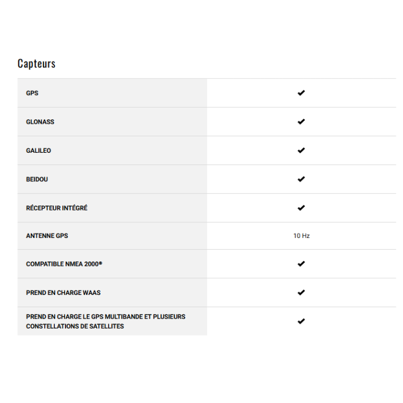Click the BEIDOU checkmark icon
403x403 pixels.
pyautogui.click(x=301, y=179)
